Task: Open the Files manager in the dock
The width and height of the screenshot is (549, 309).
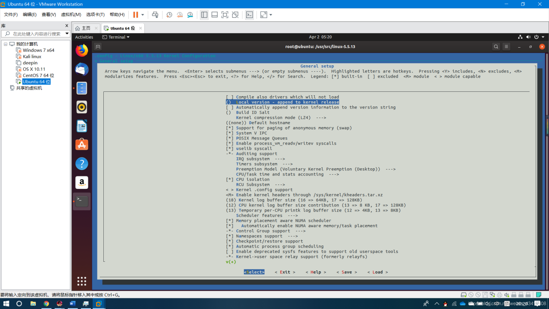Action: coord(81,88)
